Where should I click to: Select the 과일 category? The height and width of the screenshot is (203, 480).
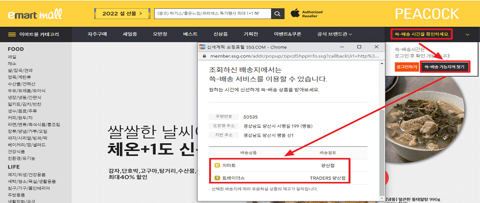(12, 57)
